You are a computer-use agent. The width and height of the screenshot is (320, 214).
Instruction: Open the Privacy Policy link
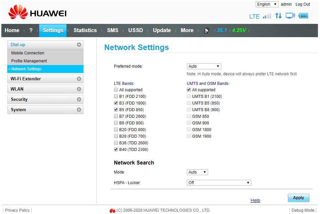coord(17,210)
